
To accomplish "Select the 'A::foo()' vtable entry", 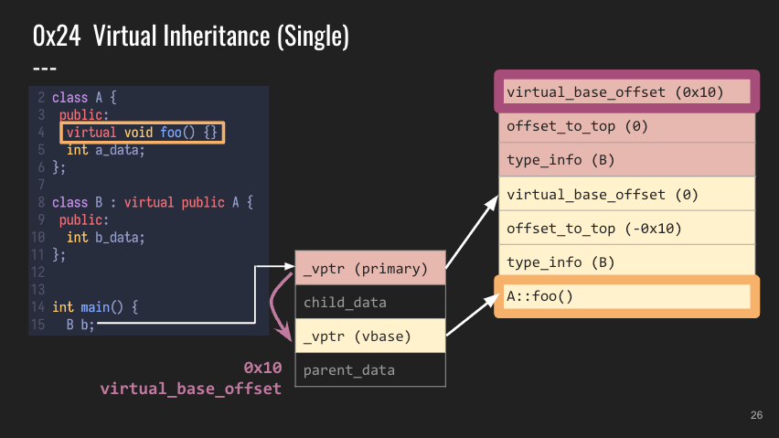I will [626, 296].
